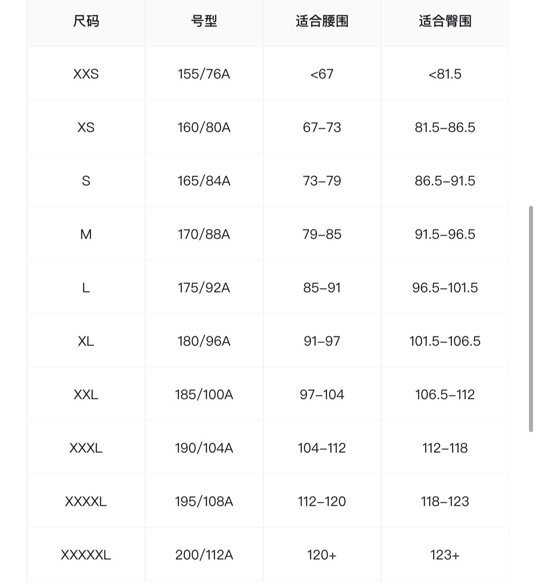Select the 101.5–106.5 hip cell
537x586 pixels.
point(445,341)
